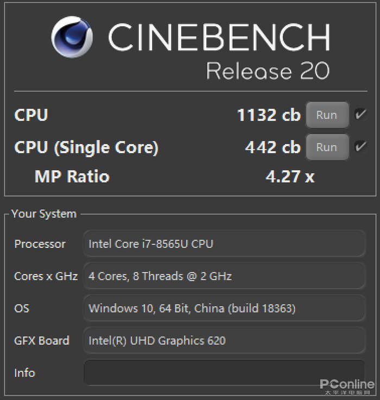
Task: Click the Cores x GHz value field
Action: 224,276
